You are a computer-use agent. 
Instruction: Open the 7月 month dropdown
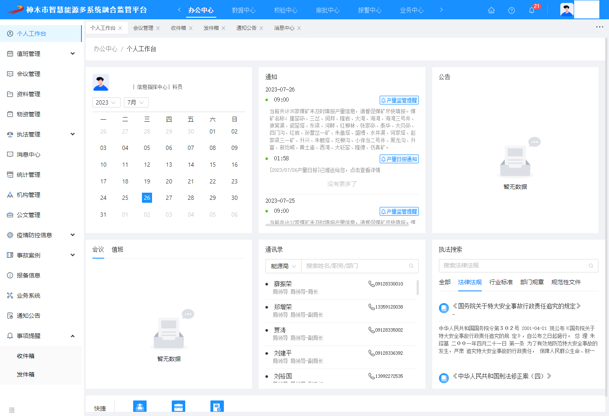136,102
